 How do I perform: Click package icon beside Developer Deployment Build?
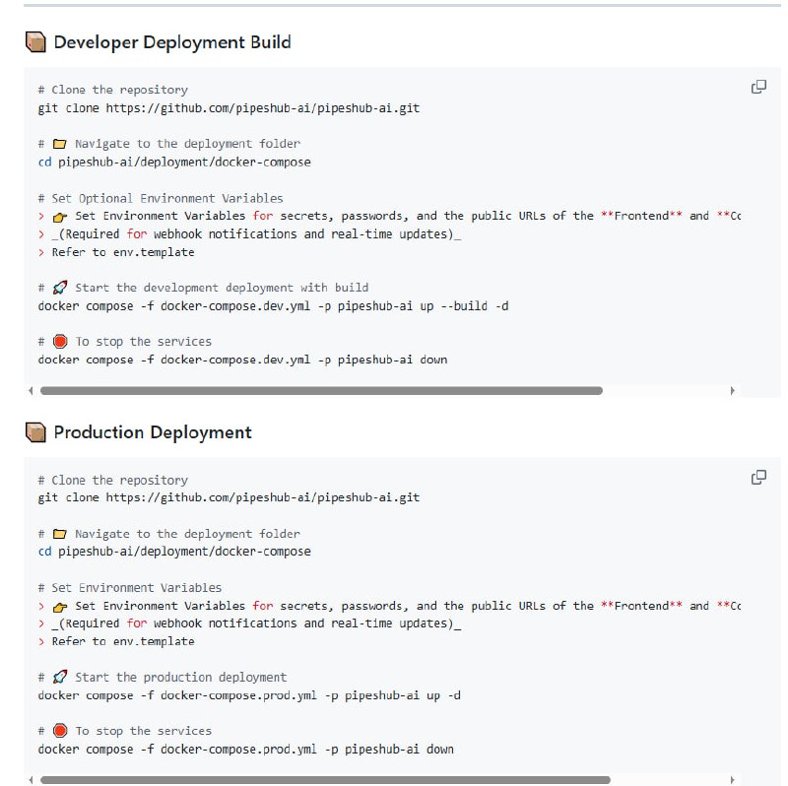(35, 42)
